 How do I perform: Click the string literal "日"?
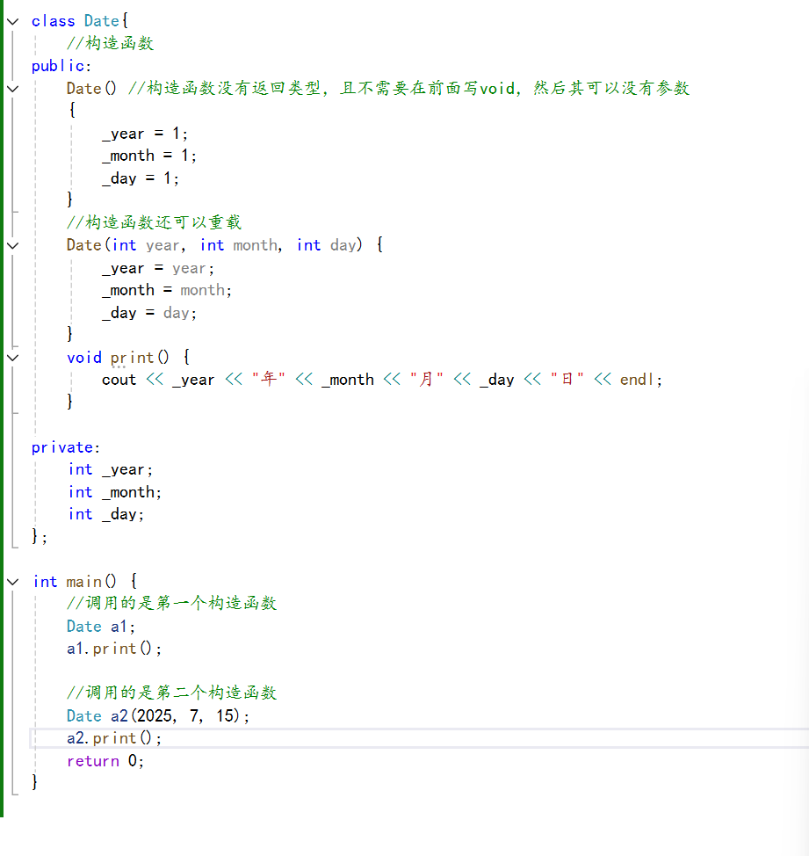[567, 379]
